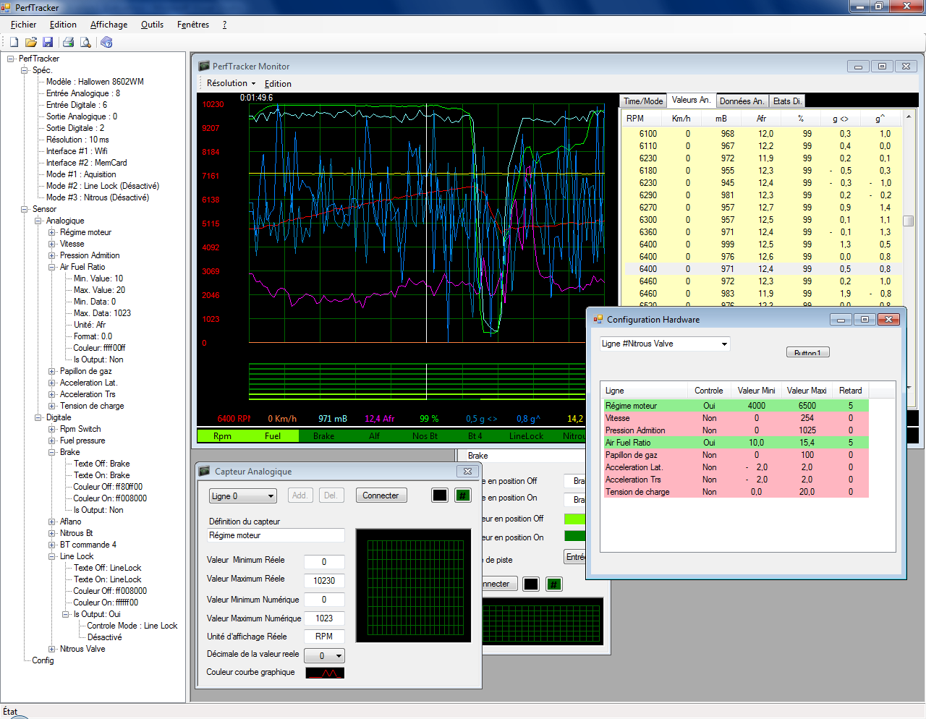
Task: Click the PerfTracker Monitor window title icon
Action: click(x=204, y=66)
